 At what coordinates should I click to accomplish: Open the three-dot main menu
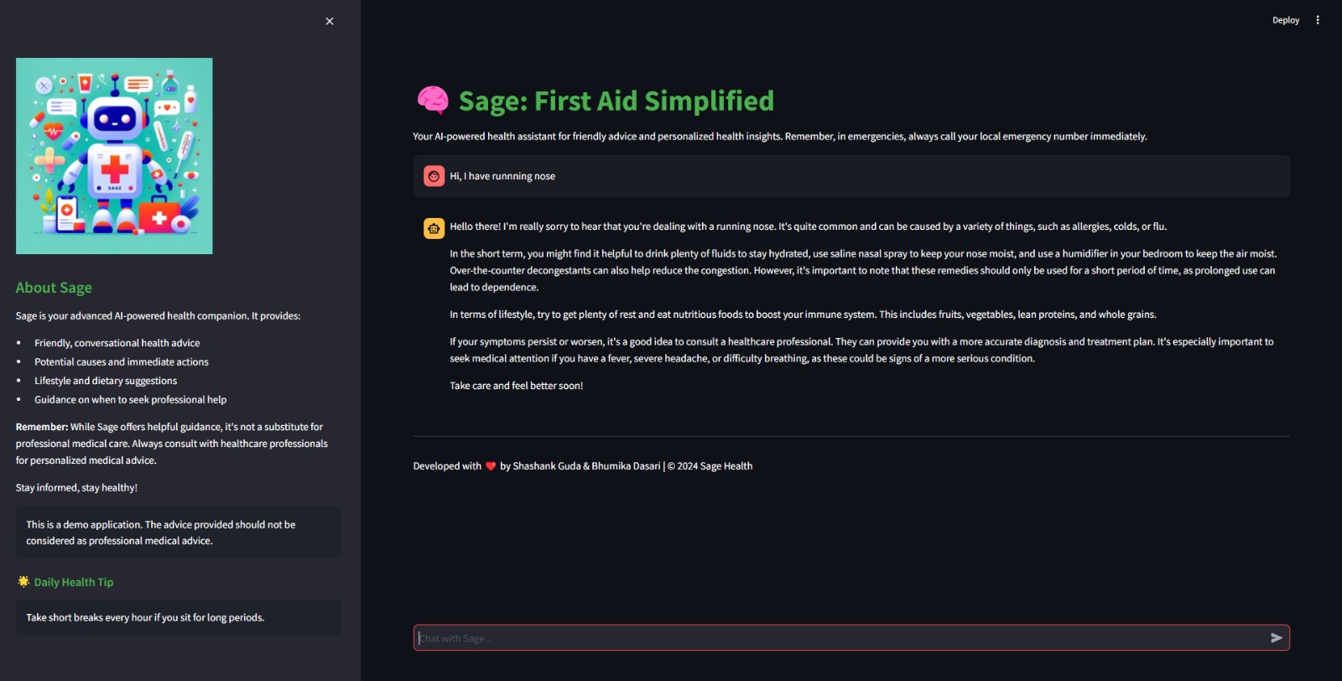(1318, 20)
